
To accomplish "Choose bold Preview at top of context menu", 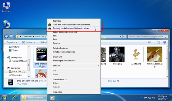I will point(74,21).
